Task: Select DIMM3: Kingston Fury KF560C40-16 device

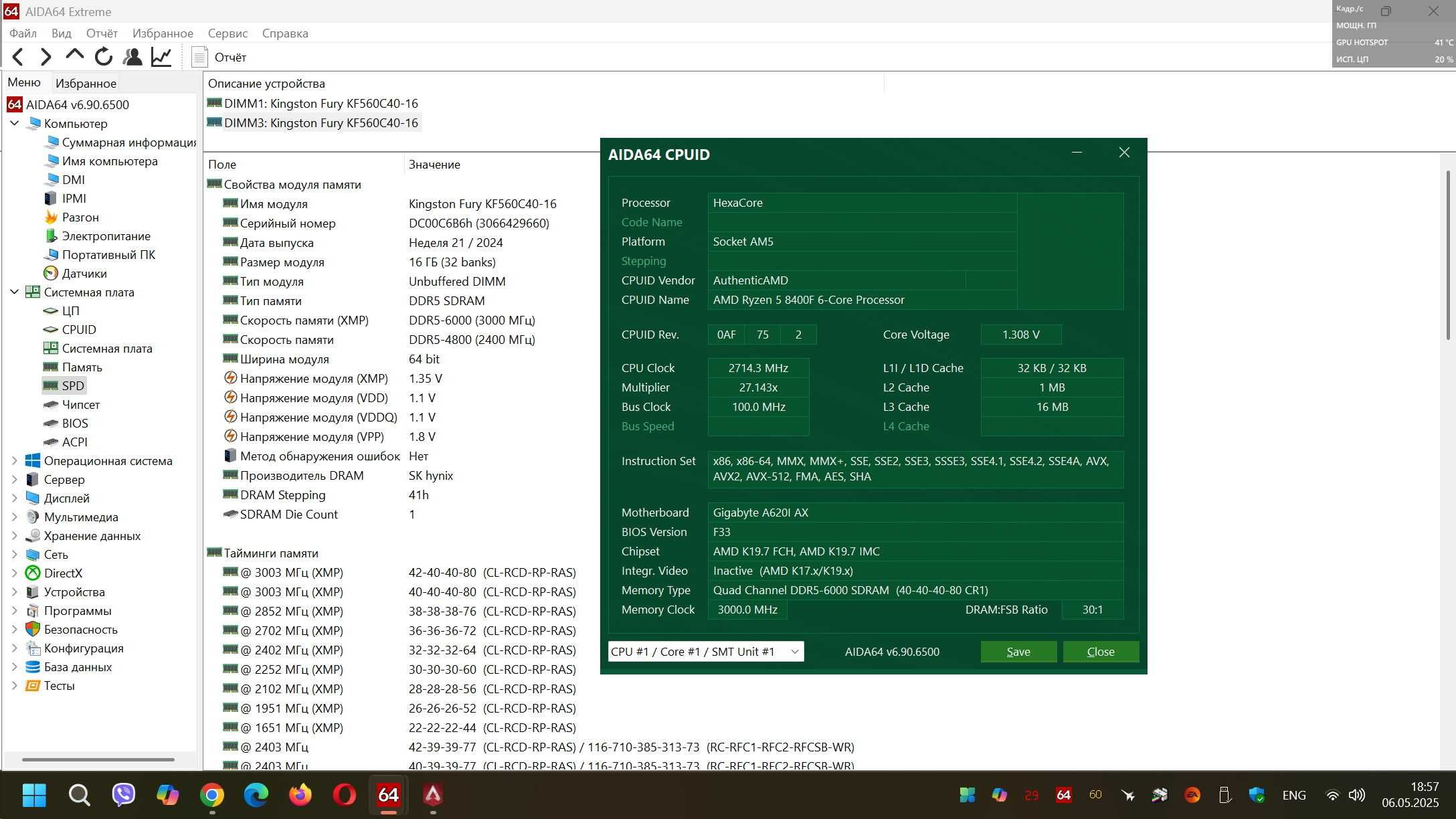Action: click(312, 122)
